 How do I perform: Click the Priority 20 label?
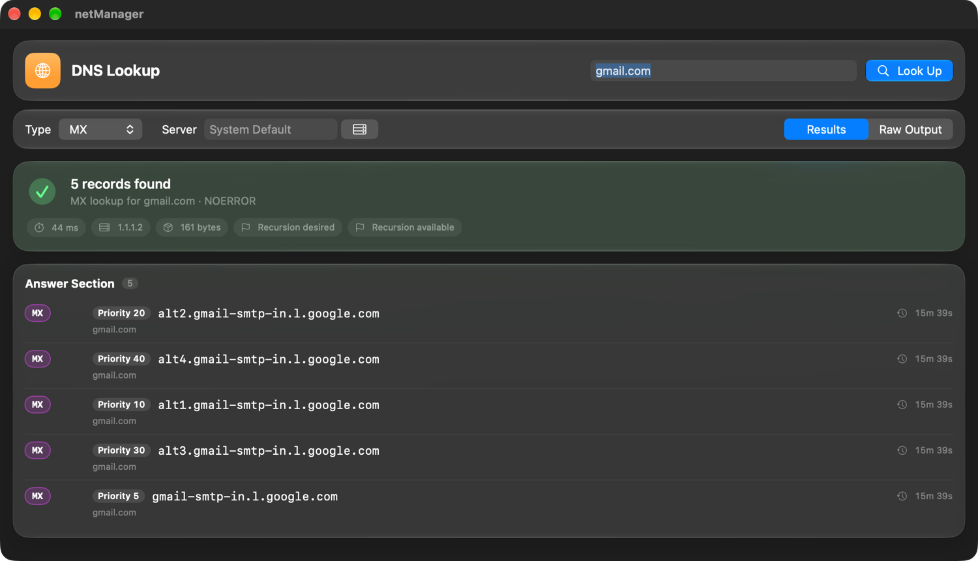pyautogui.click(x=121, y=313)
